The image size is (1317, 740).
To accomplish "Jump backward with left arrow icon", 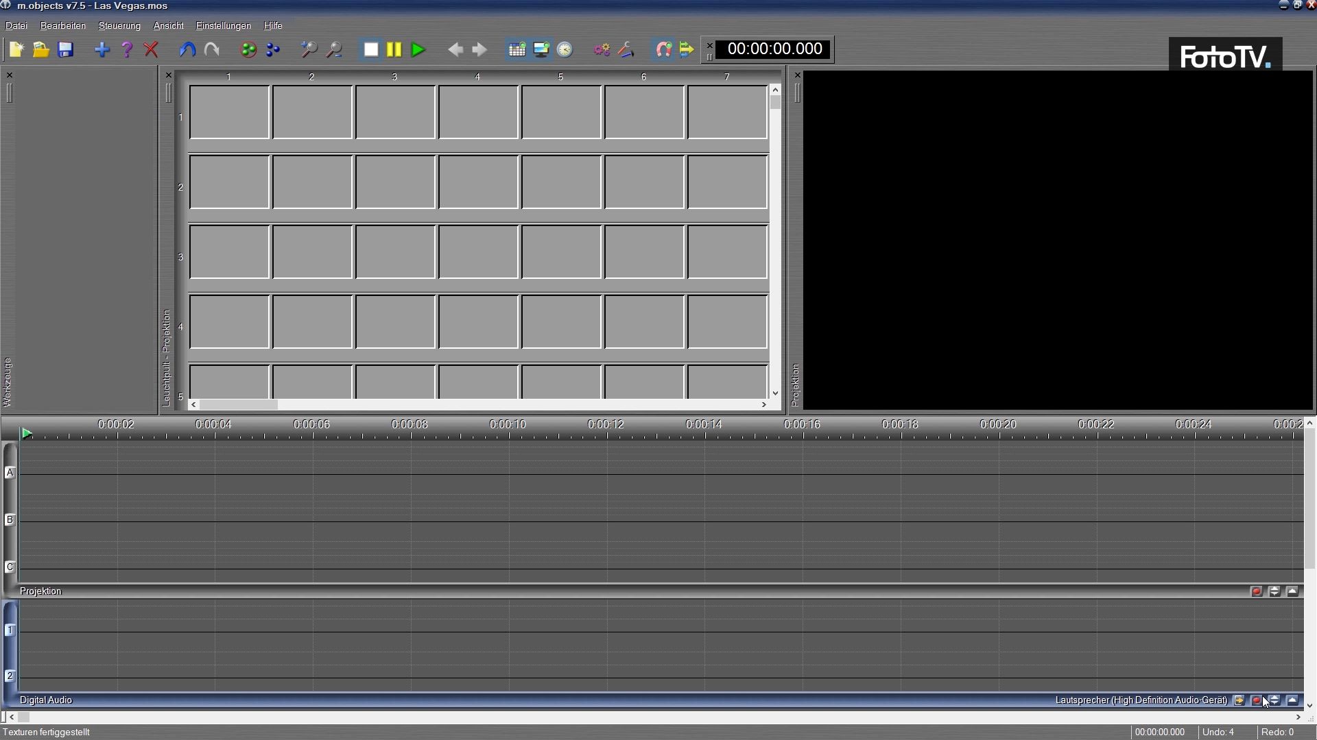I will 455,49.
